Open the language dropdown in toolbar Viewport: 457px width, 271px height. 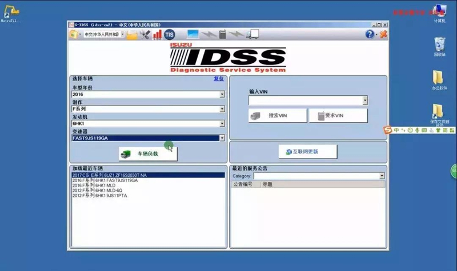coord(122,34)
